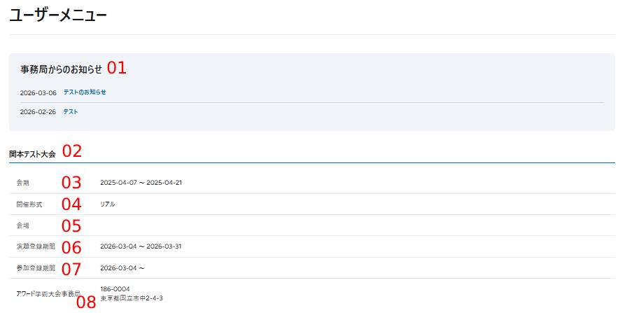Select the 関本テスト大会 heading
Viewport: 632px width, 313px height.
pos(32,153)
